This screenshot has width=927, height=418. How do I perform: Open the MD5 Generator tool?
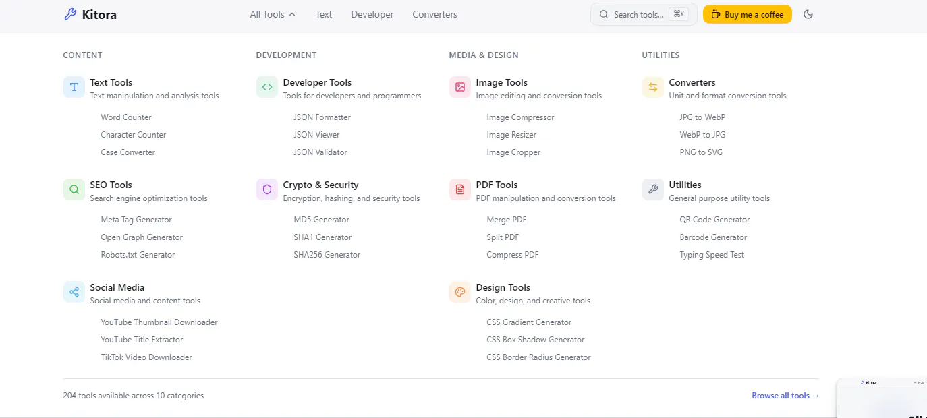tap(322, 220)
